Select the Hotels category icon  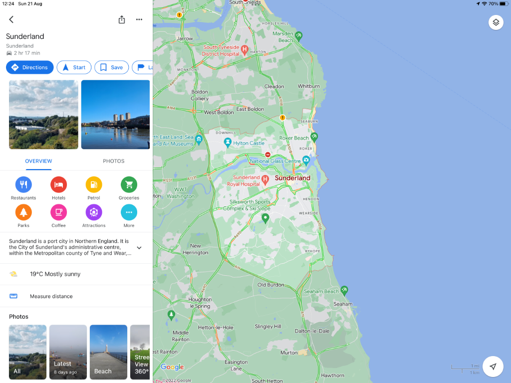[58, 185]
